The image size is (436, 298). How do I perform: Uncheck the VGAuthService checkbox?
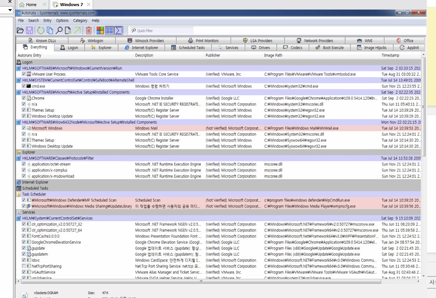point(24,272)
